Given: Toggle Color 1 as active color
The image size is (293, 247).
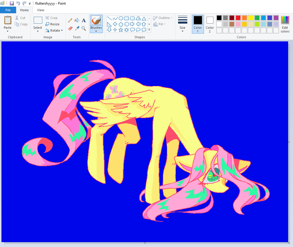Looking at the screenshot, I should point(198,24).
